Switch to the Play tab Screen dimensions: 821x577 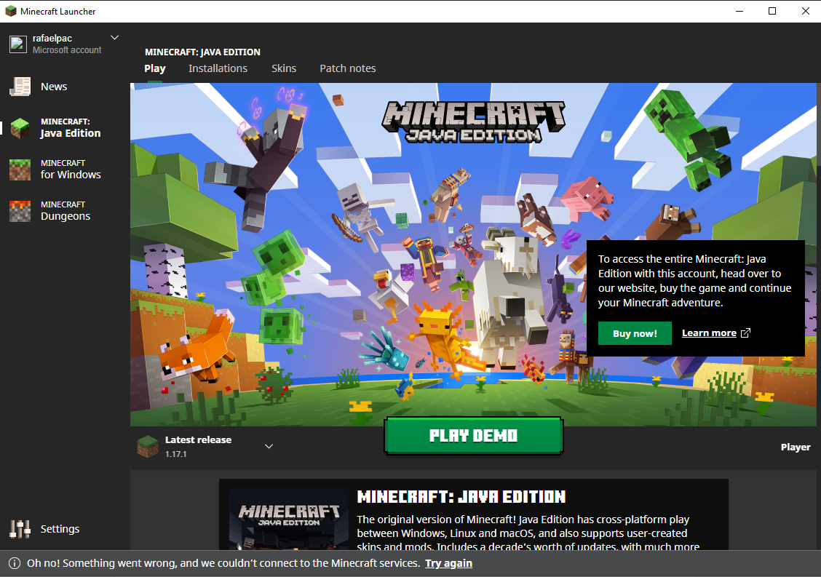[x=155, y=68]
